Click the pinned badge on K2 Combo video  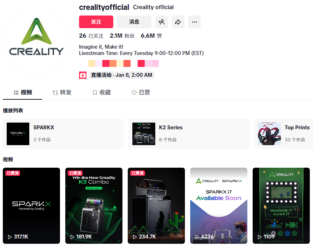pyautogui.click(x=75, y=173)
